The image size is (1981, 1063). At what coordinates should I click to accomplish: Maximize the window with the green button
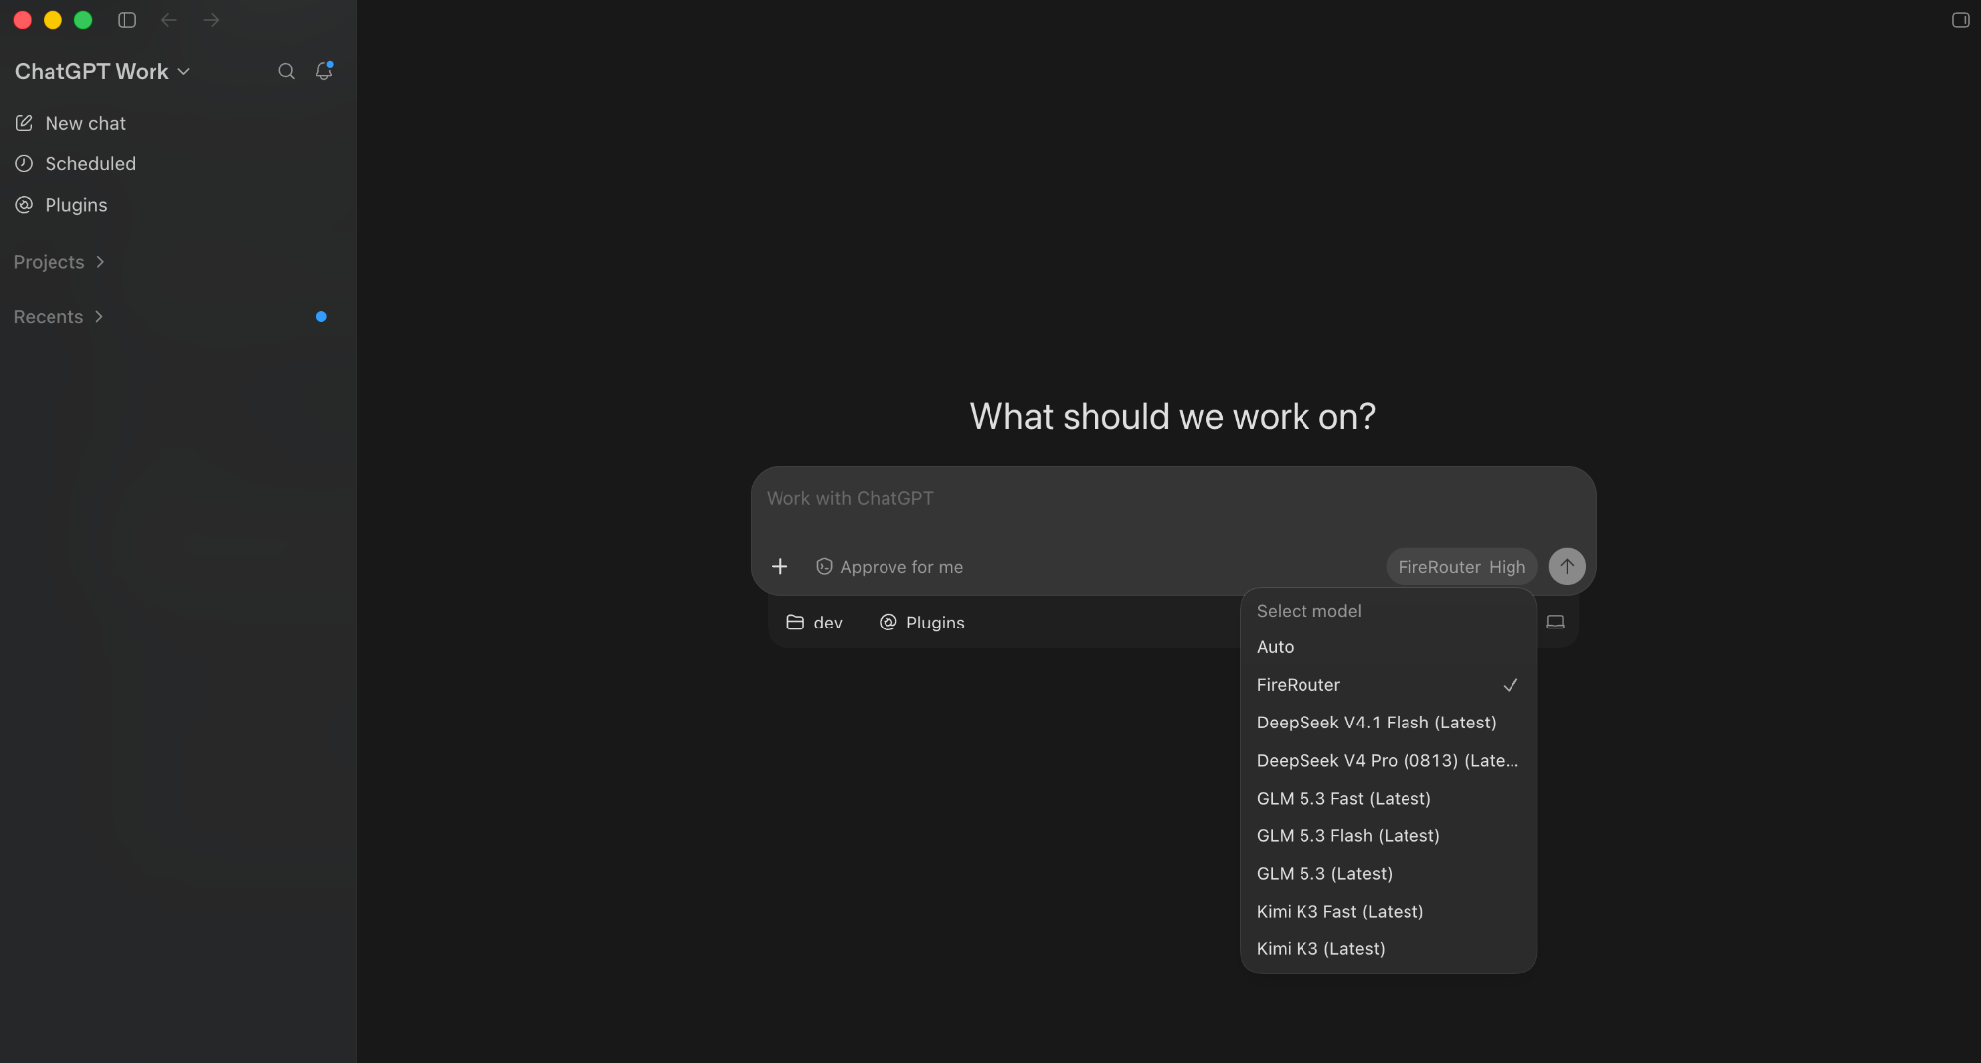tap(83, 20)
